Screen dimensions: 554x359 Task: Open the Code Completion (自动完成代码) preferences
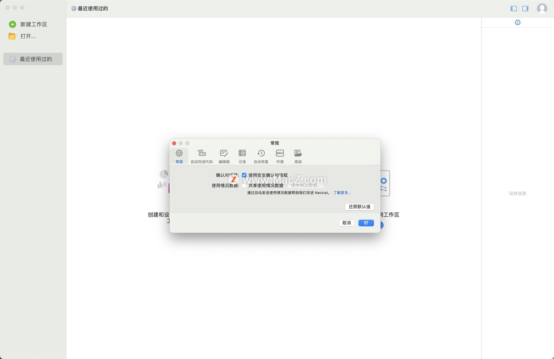(202, 156)
